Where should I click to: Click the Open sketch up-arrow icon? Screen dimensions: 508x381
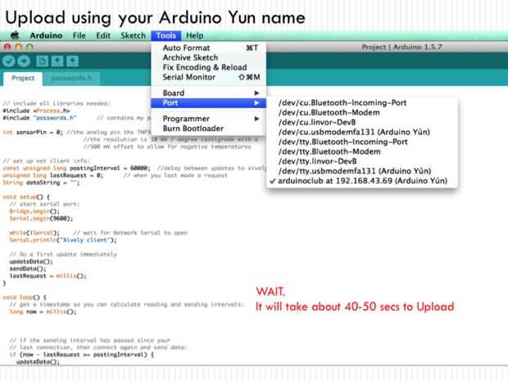(57, 61)
